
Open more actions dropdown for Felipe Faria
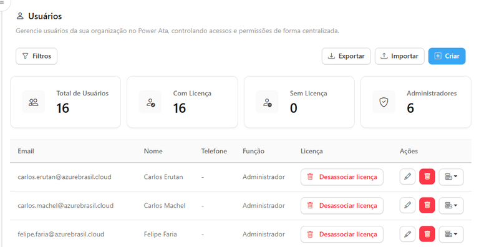point(451,235)
